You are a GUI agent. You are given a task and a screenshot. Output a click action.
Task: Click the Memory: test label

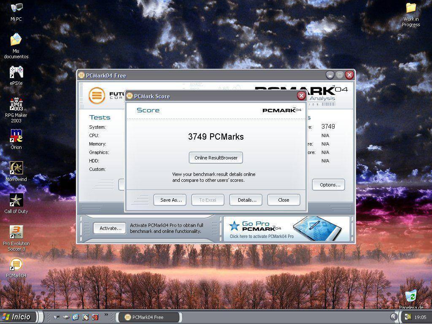[97, 144]
